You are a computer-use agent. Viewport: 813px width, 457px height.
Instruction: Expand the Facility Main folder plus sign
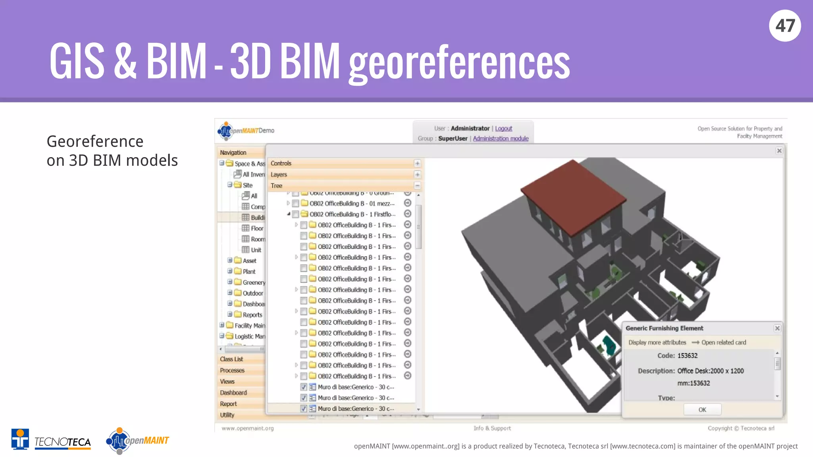[x=222, y=325]
